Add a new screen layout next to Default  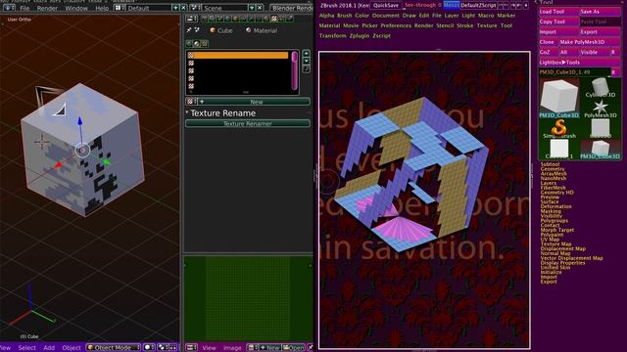(175, 8)
